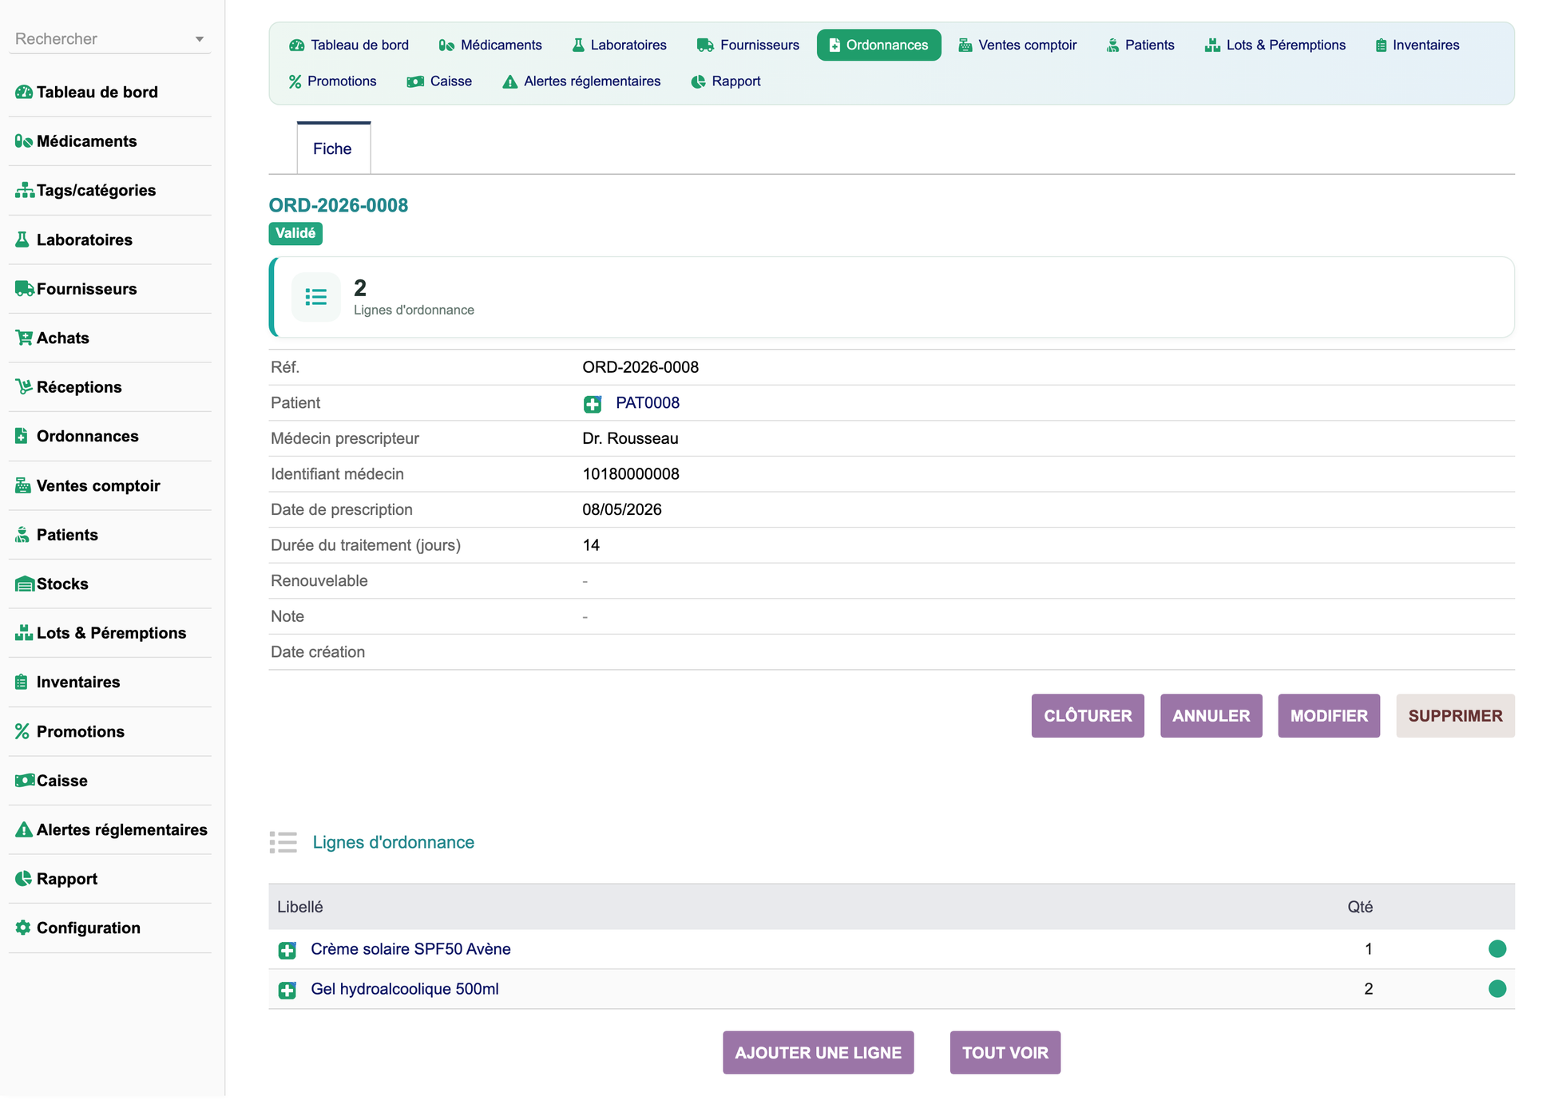Click the Tags/catégories hierarchy icon

(24, 191)
